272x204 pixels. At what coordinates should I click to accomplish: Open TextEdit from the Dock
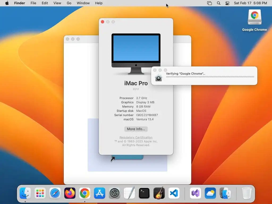pos(129,193)
